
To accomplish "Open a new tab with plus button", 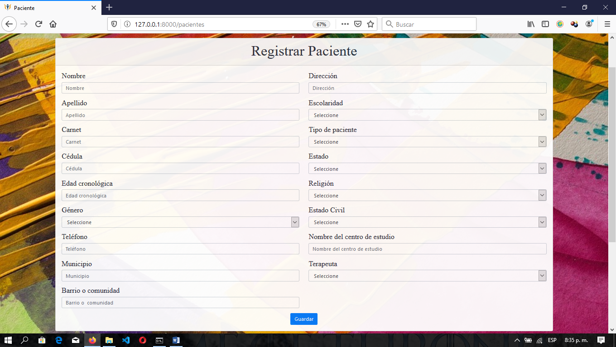I will point(109,8).
